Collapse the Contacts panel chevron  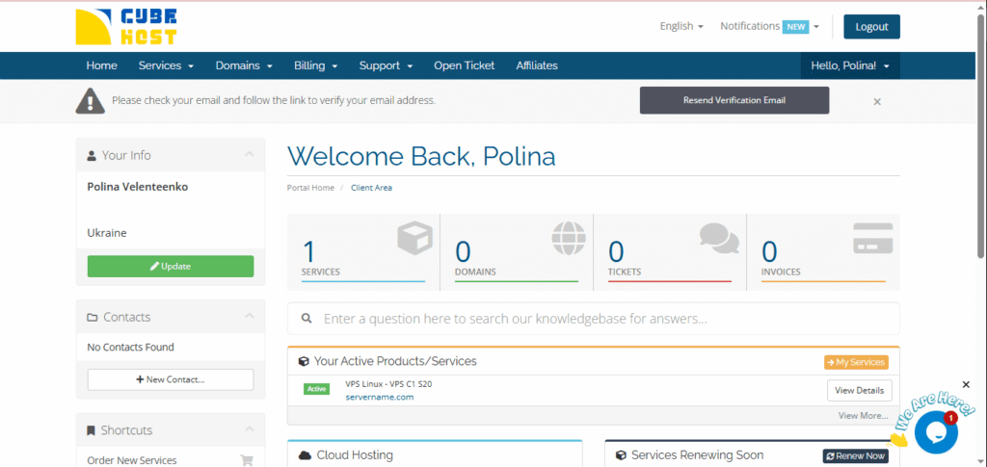(x=249, y=317)
